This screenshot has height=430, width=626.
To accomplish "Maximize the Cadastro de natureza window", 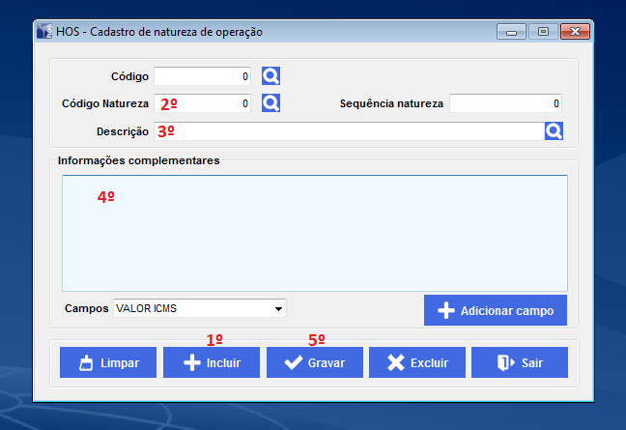I will (x=543, y=32).
